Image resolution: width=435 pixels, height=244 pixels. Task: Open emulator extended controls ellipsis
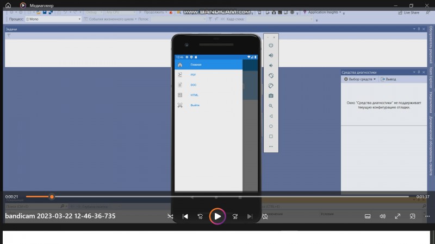pos(271,146)
